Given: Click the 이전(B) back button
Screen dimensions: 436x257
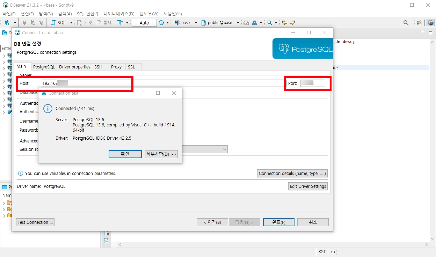Looking at the screenshot, I should pos(212,222).
